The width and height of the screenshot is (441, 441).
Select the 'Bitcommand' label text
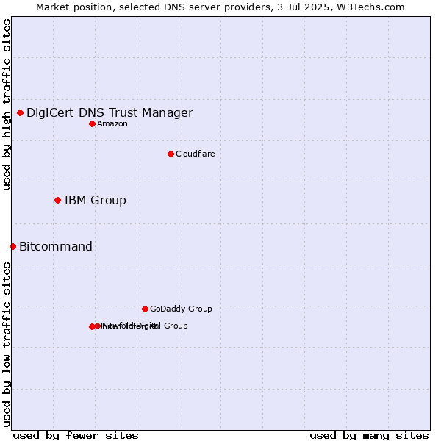pos(56,247)
